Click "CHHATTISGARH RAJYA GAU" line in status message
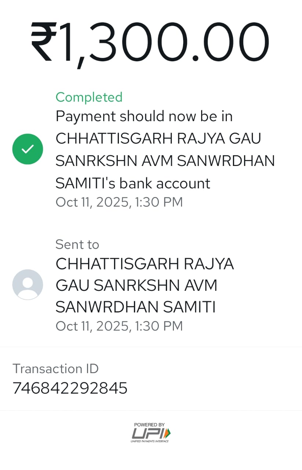 [x=158, y=139]
